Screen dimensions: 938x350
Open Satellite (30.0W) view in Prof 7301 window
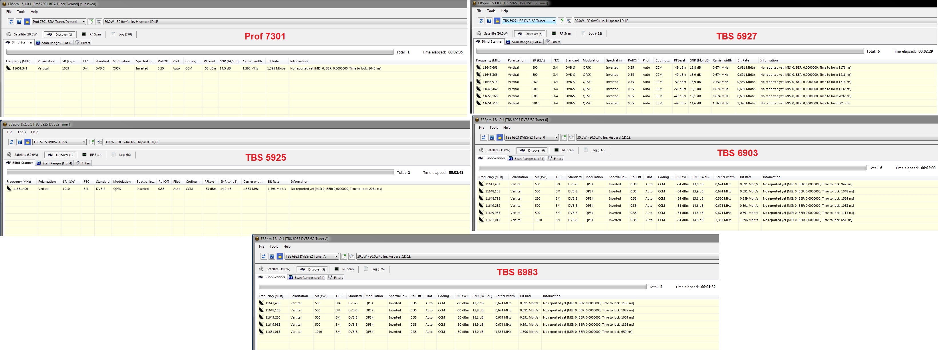pos(22,34)
